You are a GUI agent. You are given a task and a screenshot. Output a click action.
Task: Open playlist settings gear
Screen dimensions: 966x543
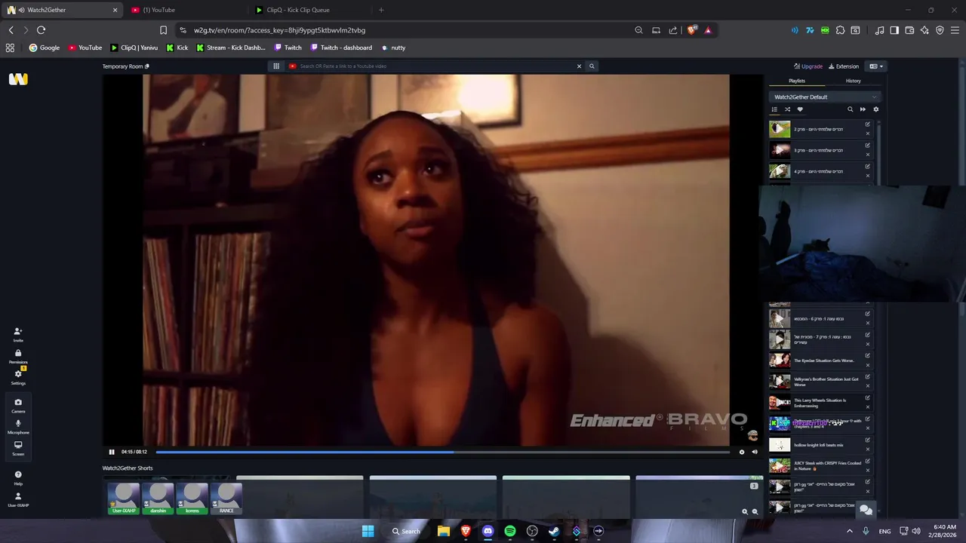(875, 109)
